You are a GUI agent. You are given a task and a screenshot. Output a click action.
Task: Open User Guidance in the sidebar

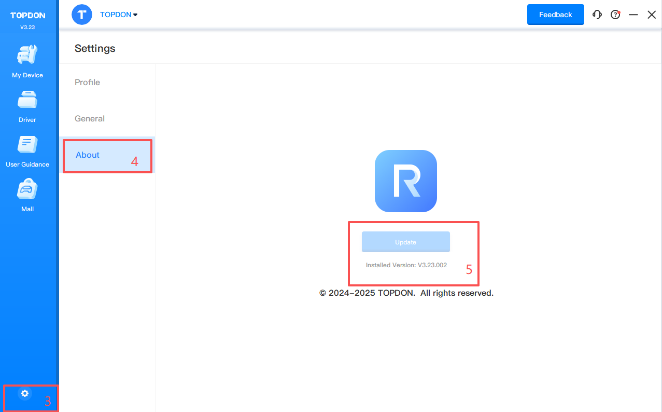coord(27,150)
